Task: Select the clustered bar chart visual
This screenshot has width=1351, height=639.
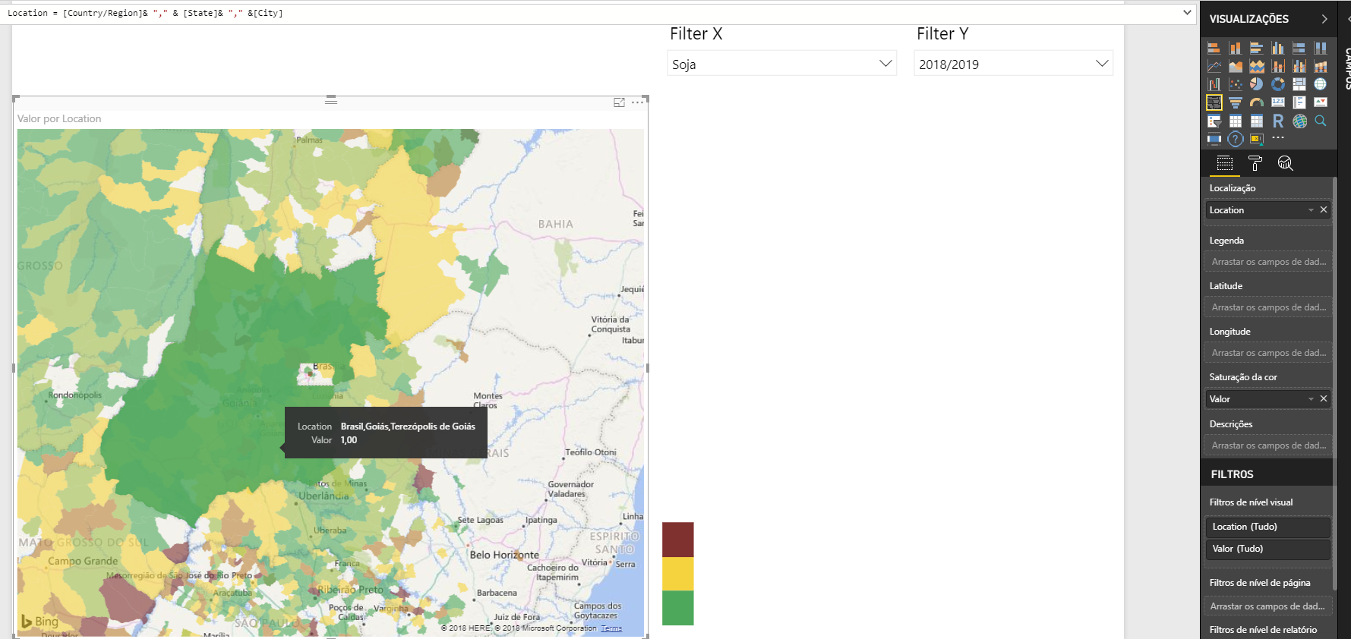Action: [x=1257, y=48]
